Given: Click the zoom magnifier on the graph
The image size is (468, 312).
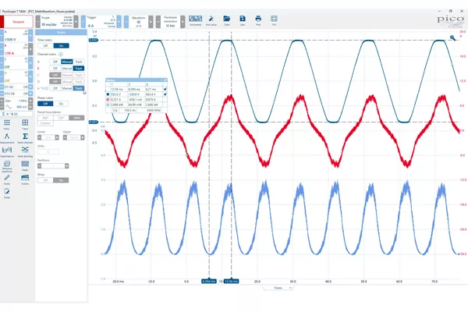Looking at the screenshot, I should pyautogui.click(x=452, y=38).
